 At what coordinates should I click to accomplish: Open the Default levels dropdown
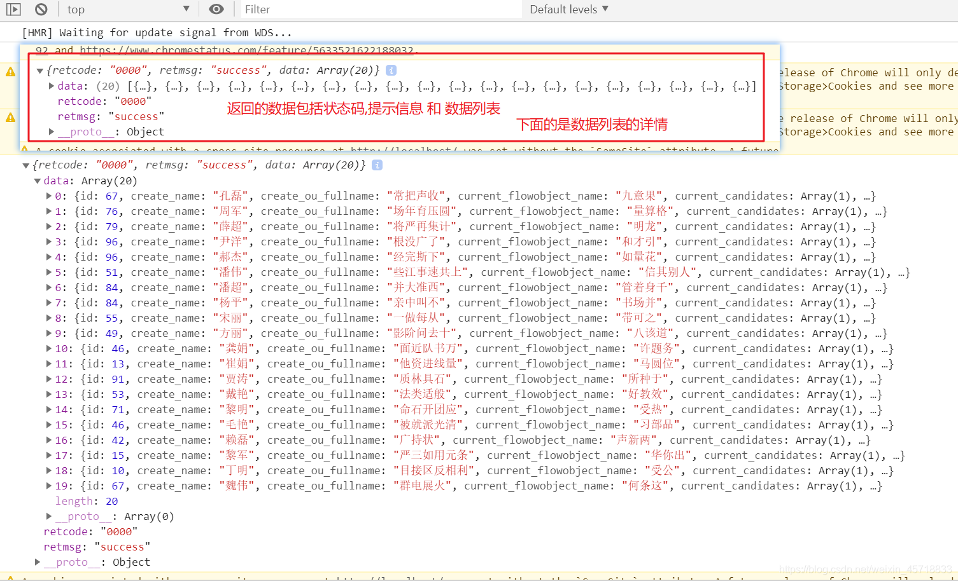pyautogui.click(x=569, y=9)
